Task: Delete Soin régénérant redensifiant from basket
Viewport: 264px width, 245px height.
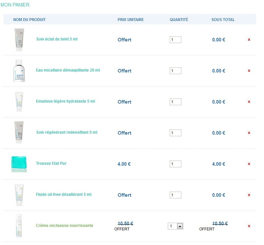Action: pyautogui.click(x=249, y=133)
